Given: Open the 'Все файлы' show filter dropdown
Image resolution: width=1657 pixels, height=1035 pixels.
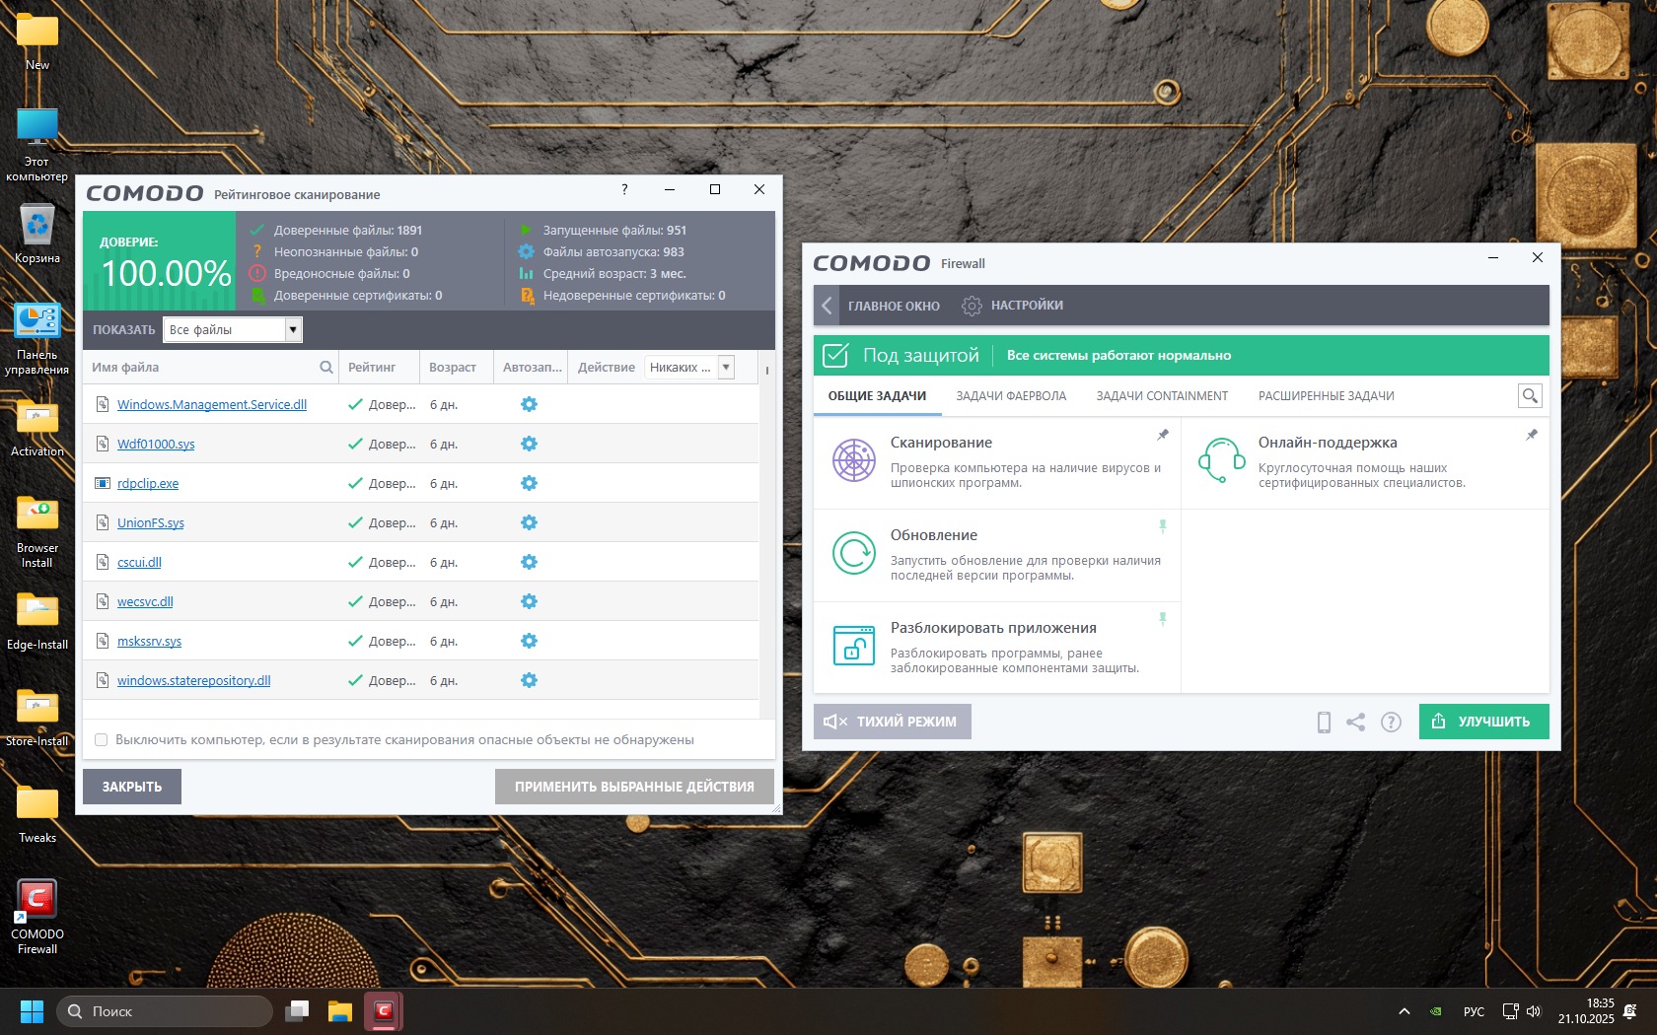Looking at the screenshot, I should tap(293, 330).
